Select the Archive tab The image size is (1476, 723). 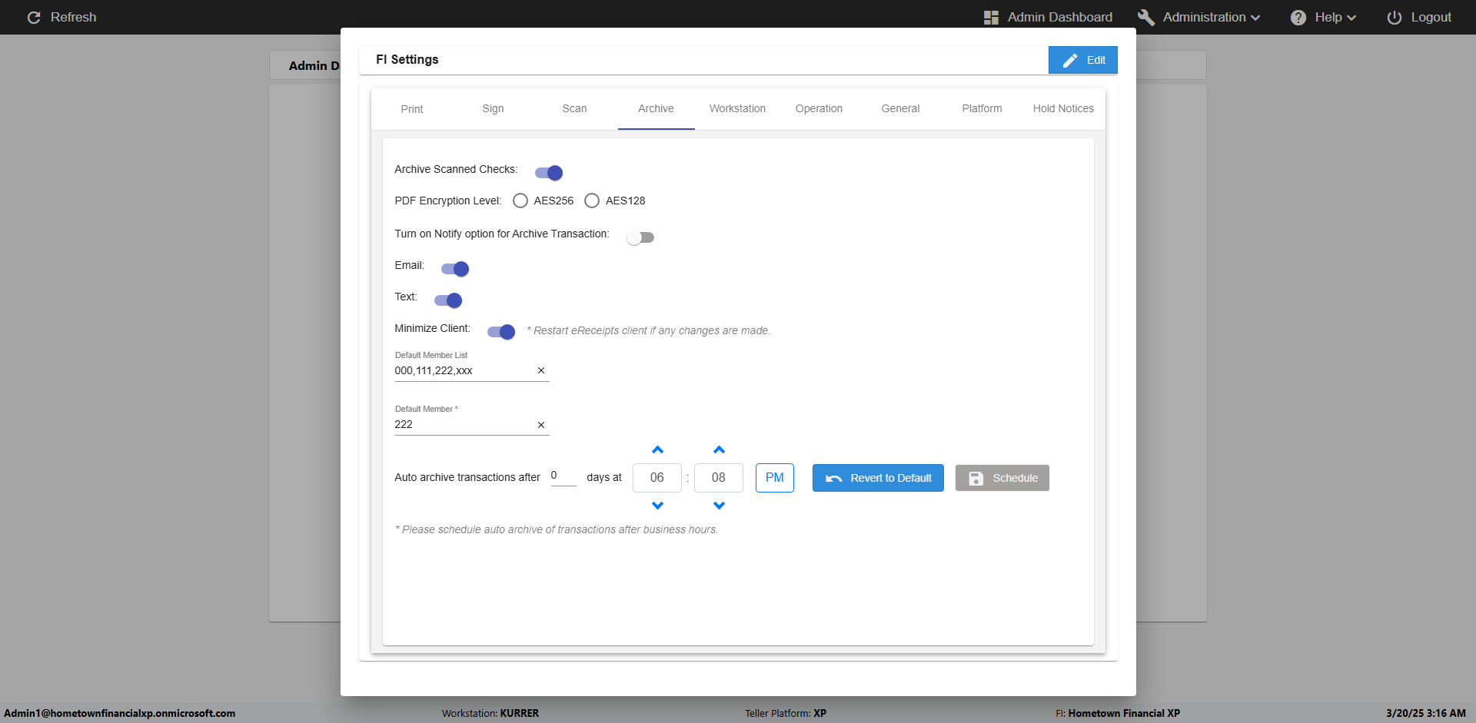[x=656, y=109]
